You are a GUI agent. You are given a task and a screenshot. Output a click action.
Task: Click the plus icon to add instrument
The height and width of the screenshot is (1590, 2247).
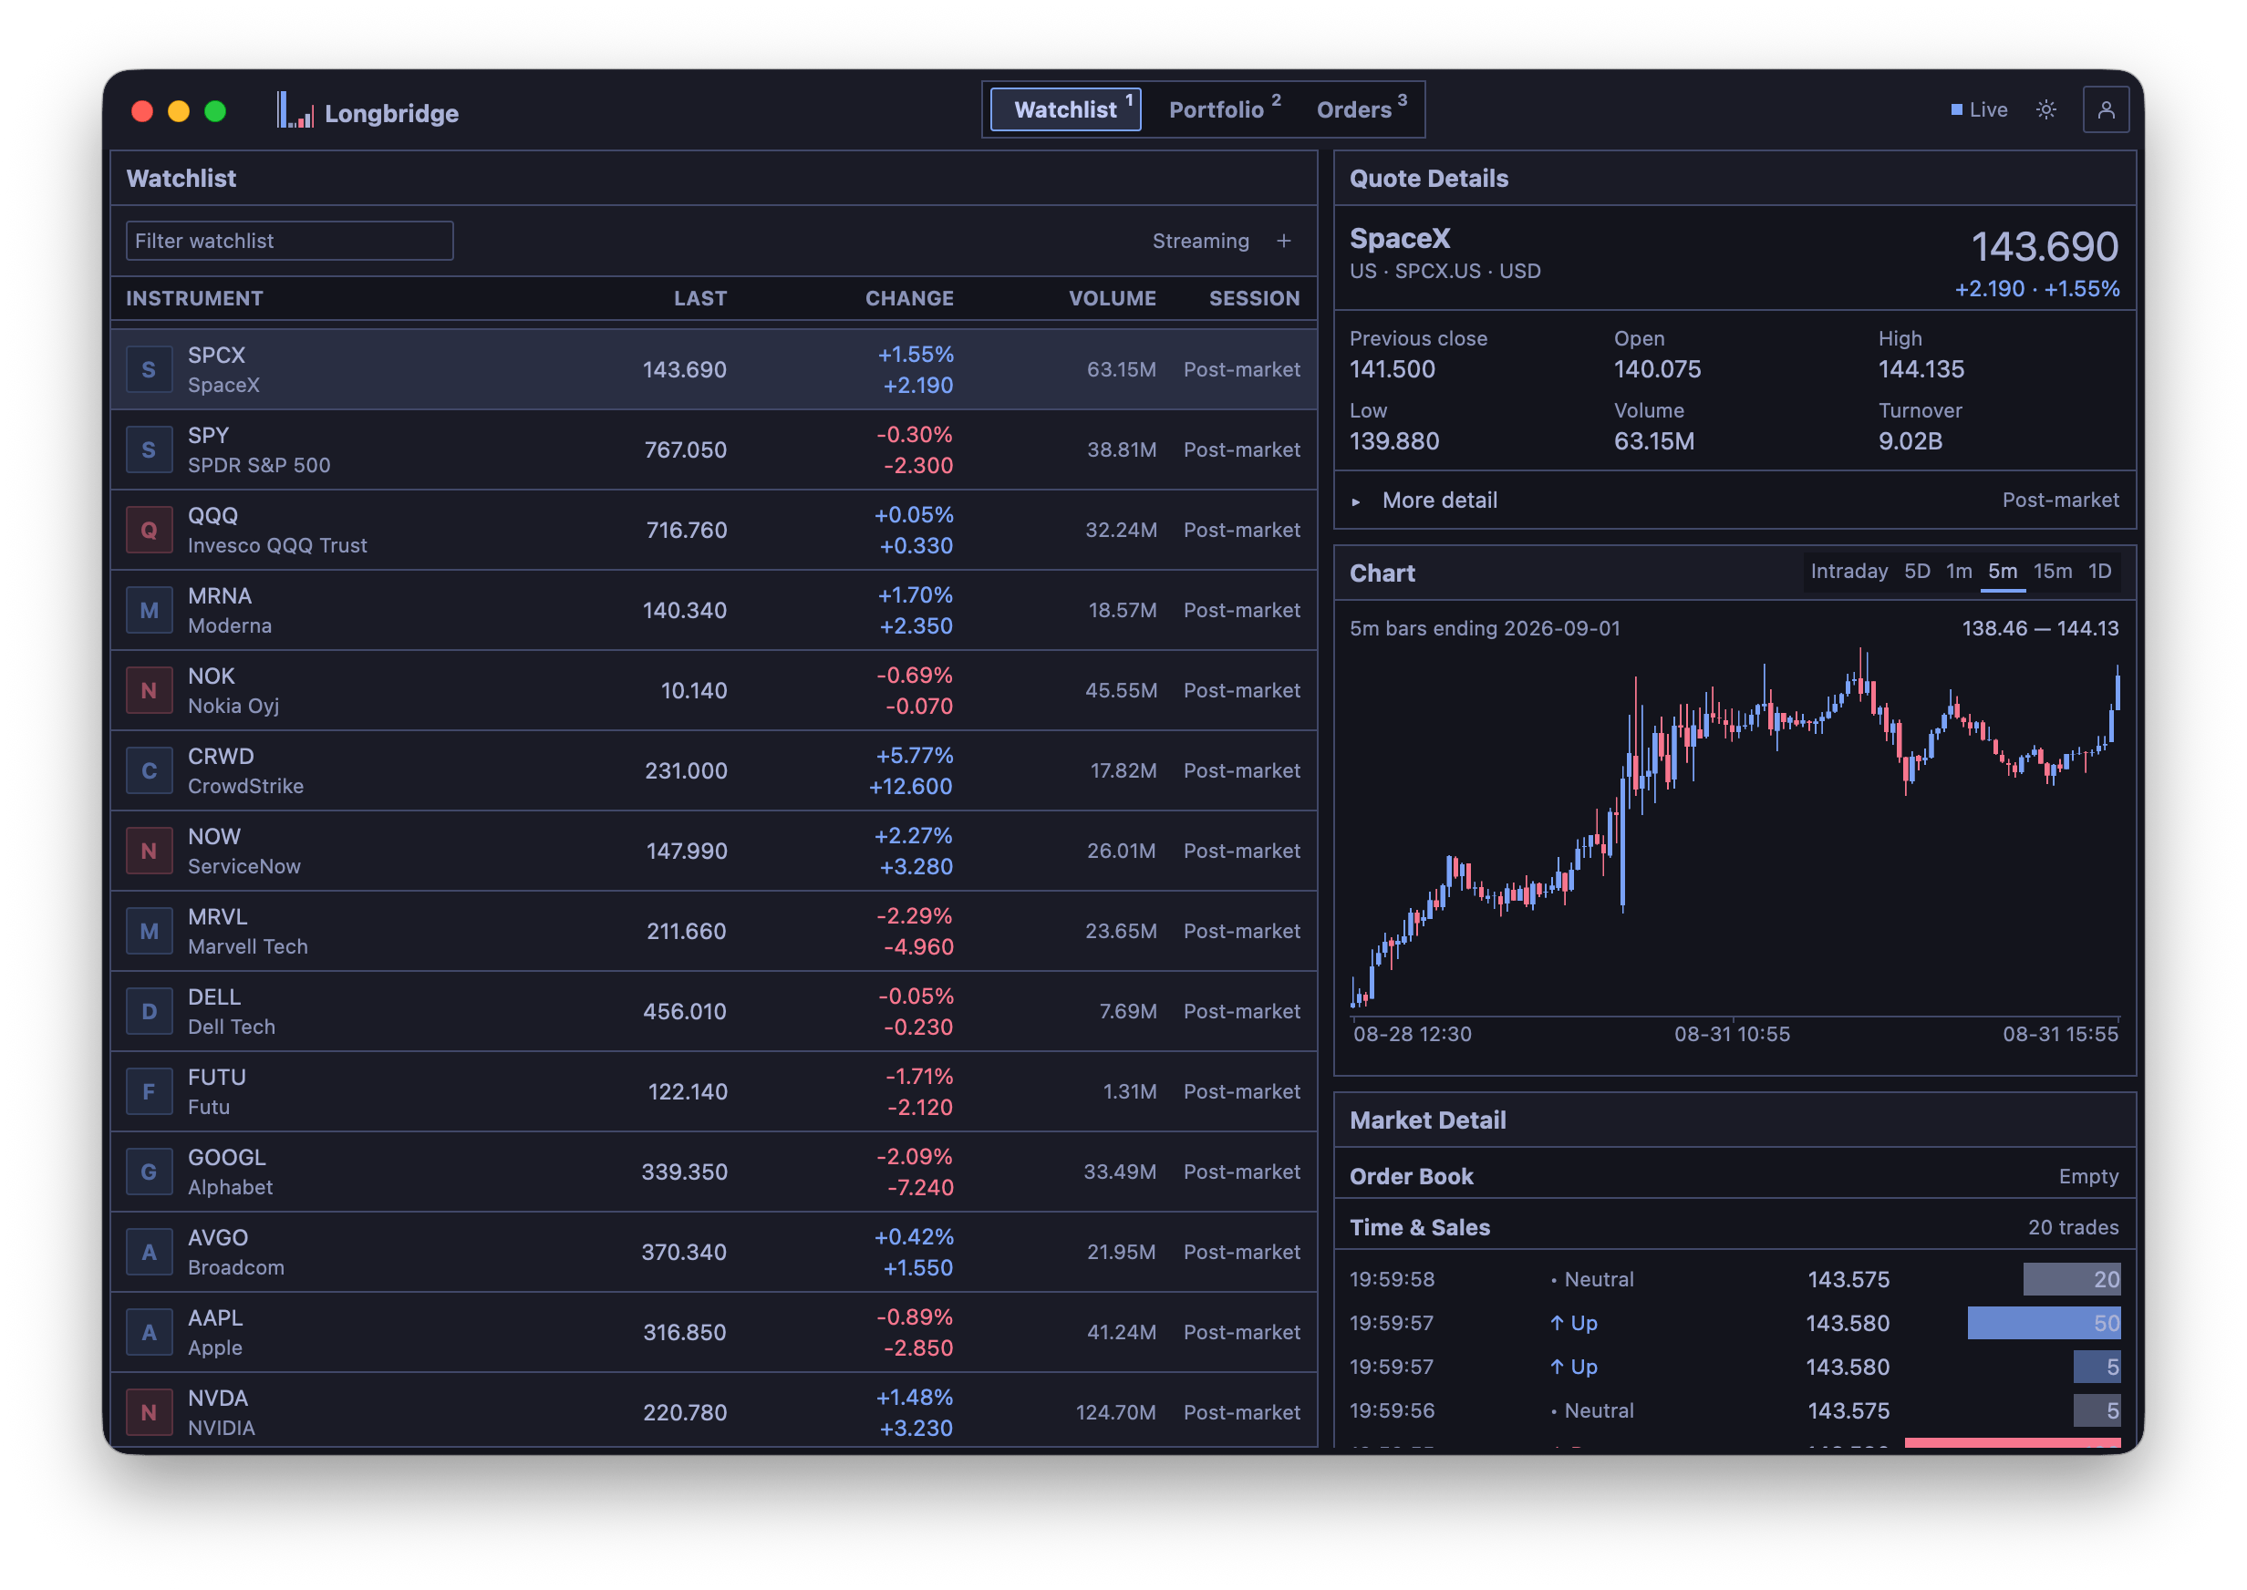tap(1282, 241)
